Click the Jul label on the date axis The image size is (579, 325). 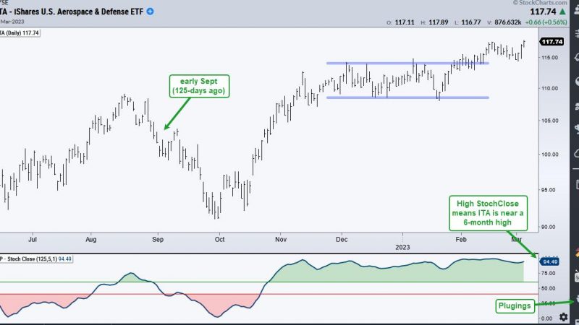pos(33,240)
